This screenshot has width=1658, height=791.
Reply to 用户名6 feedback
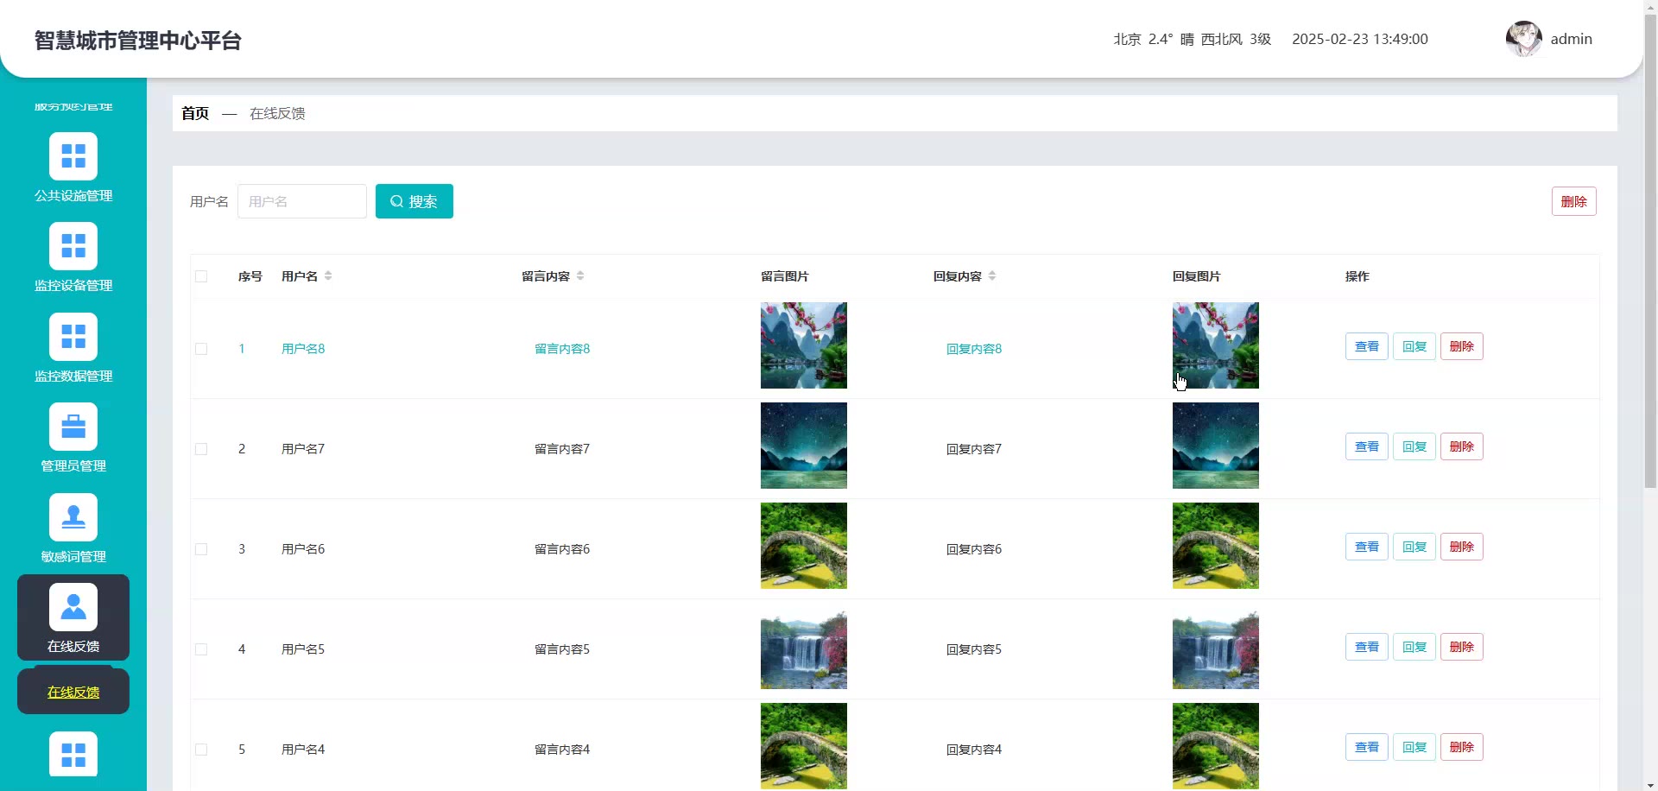[x=1414, y=547]
